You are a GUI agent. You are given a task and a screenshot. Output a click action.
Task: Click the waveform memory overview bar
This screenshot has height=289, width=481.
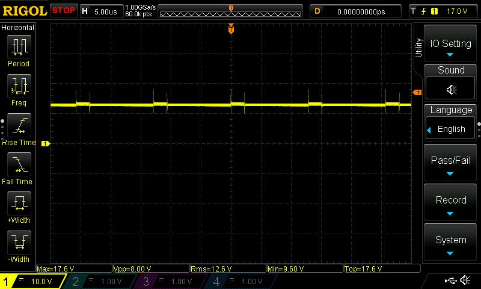[x=230, y=11]
